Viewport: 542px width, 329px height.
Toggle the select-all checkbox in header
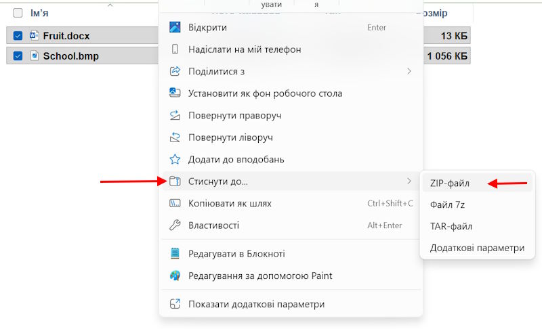click(18, 13)
